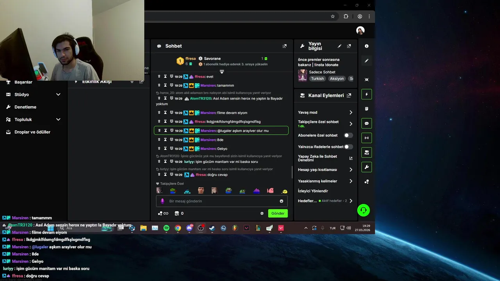Screen dimensions: 500x281
Task: Delete the Marsiren 'tamammm' message
Action: click(x=159, y=85)
